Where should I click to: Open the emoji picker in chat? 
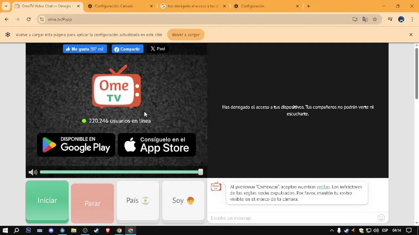pyautogui.click(x=381, y=218)
